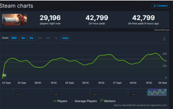Image resolution: width=173 pixels, height=109 pixels.
Task: Select the max zoom range
Action: (65, 38)
